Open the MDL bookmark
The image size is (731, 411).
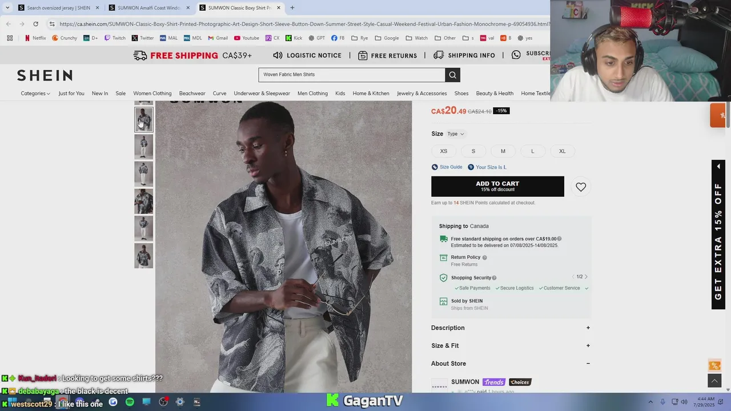[x=193, y=38]
